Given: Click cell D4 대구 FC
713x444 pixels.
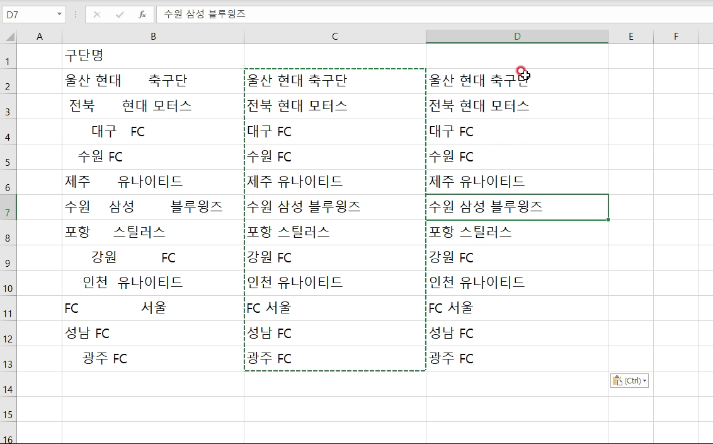Looking at the screenshot, I should coord(517,132).
